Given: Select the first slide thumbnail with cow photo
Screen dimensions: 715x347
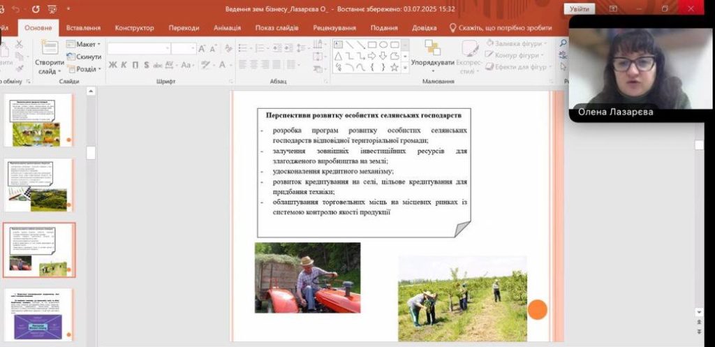Looking at the screenshot, I should point(38,120).
